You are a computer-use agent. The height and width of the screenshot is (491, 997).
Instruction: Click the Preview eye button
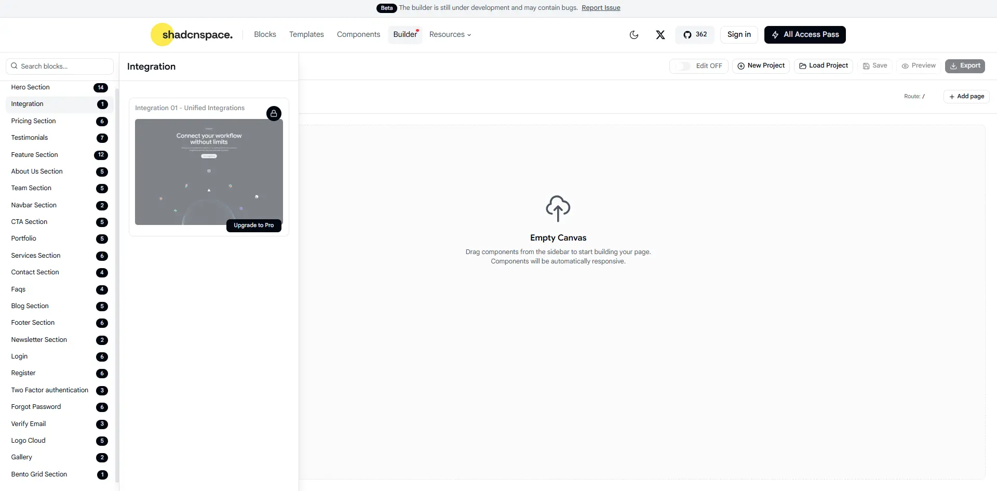tap(918, 66)
